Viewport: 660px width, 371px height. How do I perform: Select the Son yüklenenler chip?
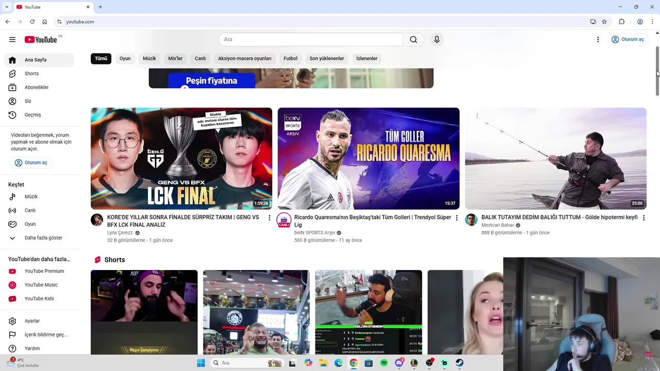(x=327, y=59)
